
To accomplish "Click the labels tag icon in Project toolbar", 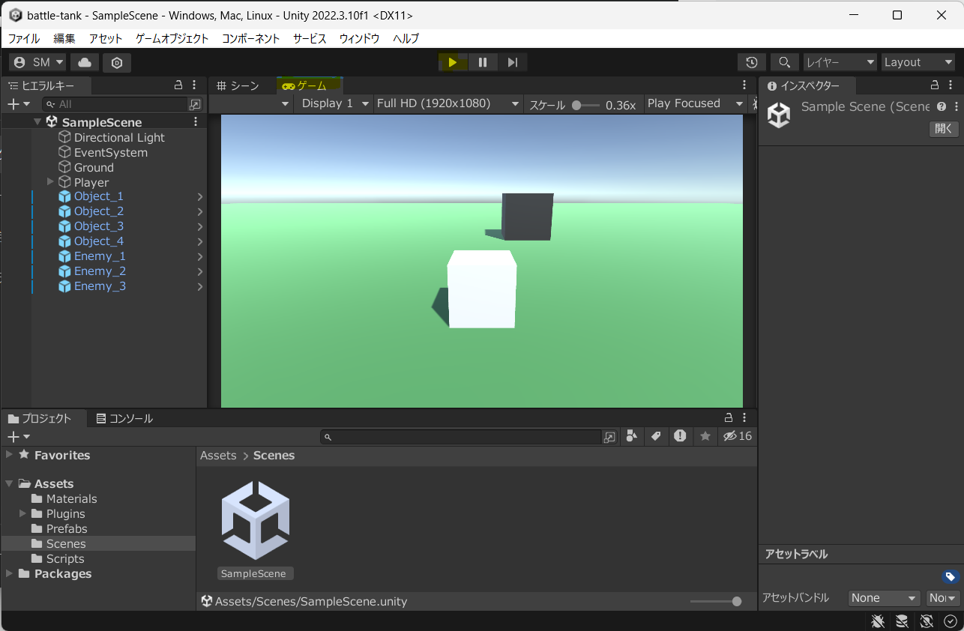I will [x=656, y=436].
